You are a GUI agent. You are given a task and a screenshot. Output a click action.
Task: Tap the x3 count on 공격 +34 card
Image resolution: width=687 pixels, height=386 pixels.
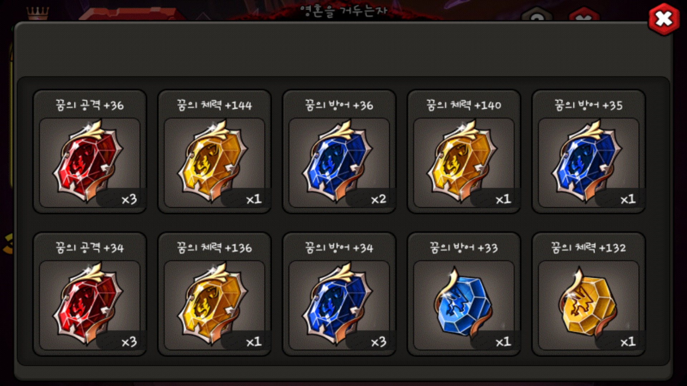point(129,342)
